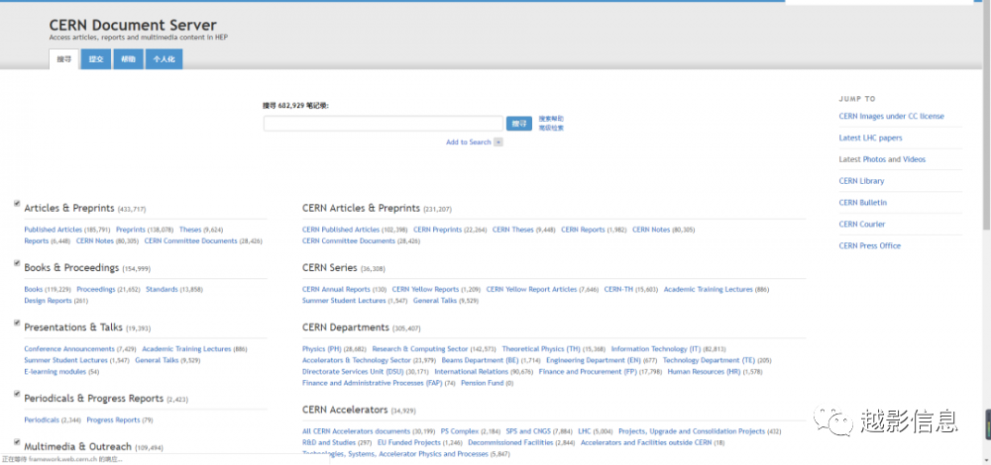
Task: Open the Multimedia & Outreach heading
Action: click(x=77, y=447)
